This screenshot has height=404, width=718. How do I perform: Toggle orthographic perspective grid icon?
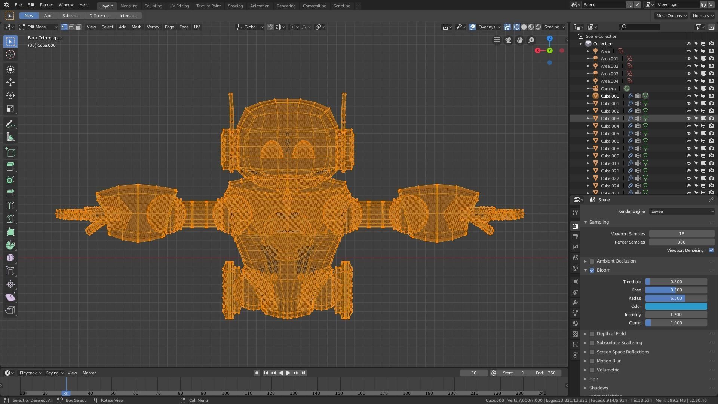[497, 40]
